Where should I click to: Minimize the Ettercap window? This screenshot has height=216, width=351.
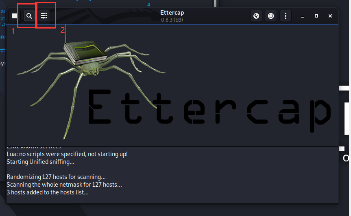pos(303,16)
